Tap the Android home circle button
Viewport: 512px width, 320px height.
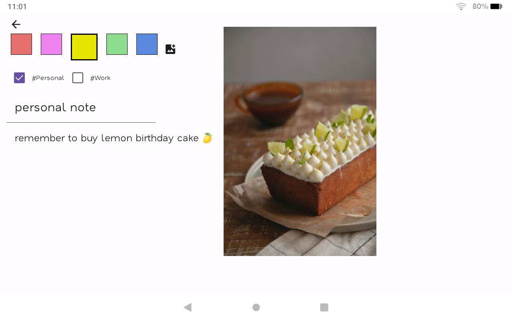256,307
